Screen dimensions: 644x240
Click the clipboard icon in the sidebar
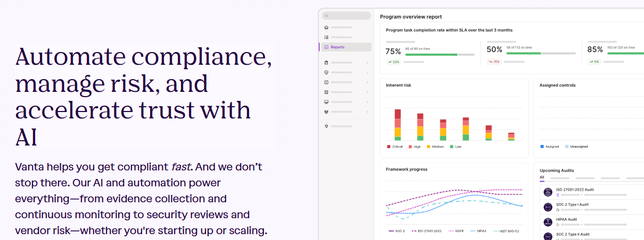pyautogui.click(x=326, y=63)
